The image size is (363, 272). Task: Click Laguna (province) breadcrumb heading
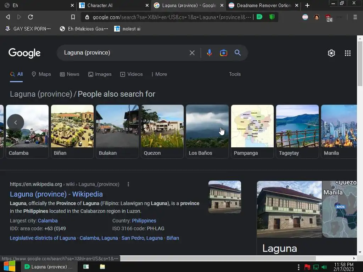(41, 94)
